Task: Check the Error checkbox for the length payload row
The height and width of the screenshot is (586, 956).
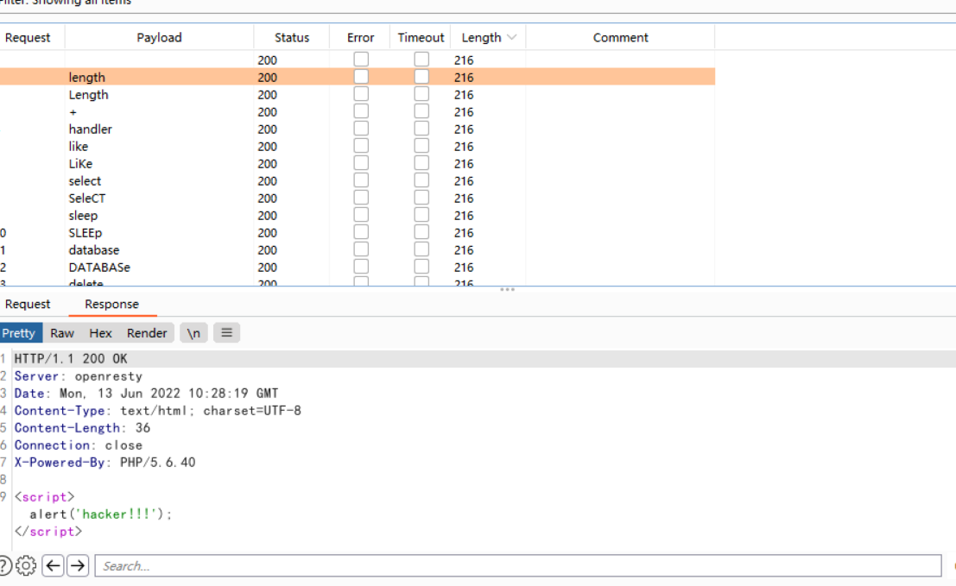Action: (360, 76)
